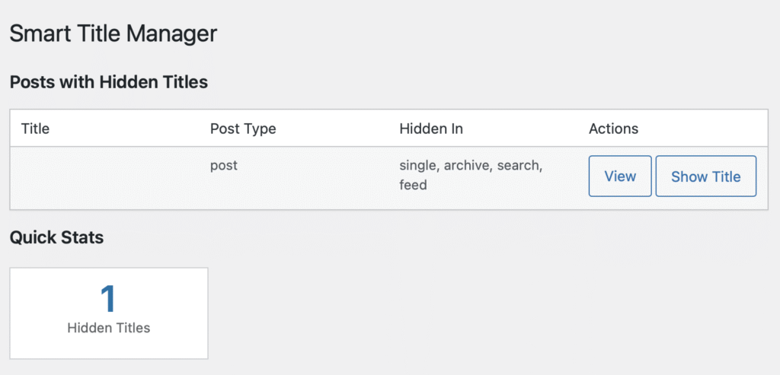
Task: Click the word "single" in Hidden In cell
Action: (x=419, y=165)
